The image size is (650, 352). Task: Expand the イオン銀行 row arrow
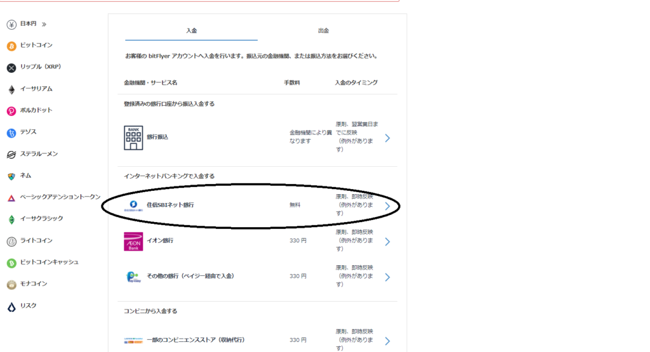click(387, 242)
